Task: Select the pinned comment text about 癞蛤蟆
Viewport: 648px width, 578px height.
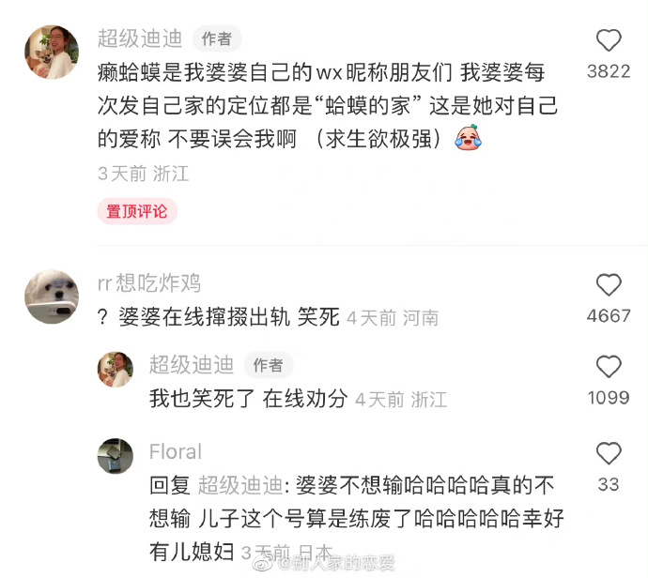Action: click(x=328, y=106)
